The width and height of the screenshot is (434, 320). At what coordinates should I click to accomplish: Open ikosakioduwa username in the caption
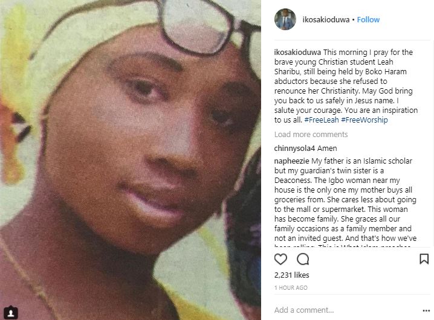297,53
